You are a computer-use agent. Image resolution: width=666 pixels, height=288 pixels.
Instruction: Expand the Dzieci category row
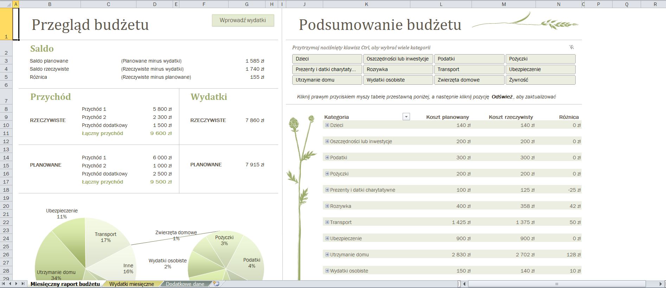click(x=327, y=125)
